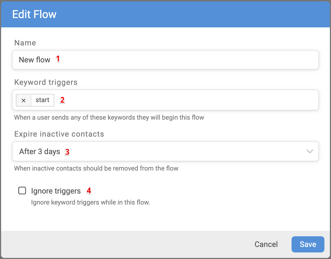Viewport: 331px width, 259px height.
Task: Click the "Edit Flow" dialog title
Action: (34, 14)
